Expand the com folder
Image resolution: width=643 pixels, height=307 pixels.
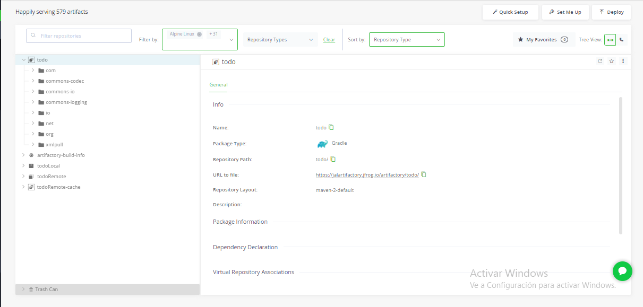click(x=33, y=71)
